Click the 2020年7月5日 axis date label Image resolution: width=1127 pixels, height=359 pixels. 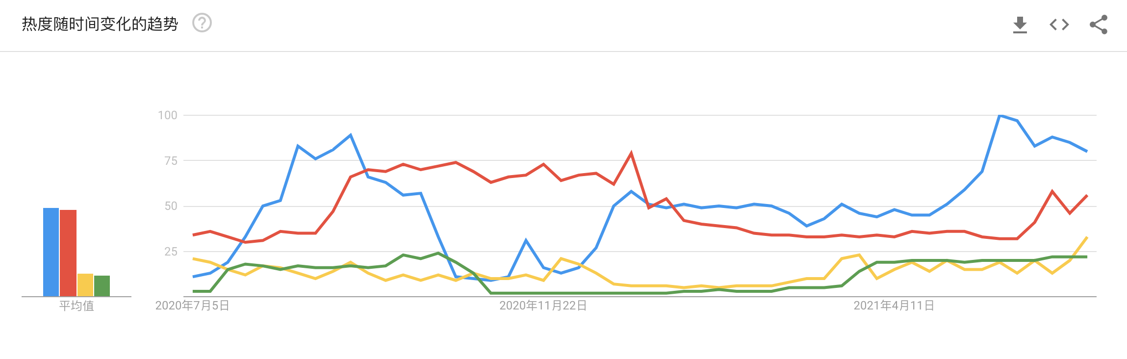192,306
